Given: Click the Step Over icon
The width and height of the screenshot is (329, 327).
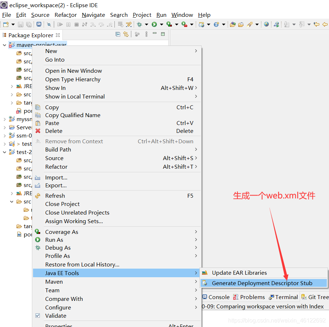Looking at the screenshot, I should 101,24.
